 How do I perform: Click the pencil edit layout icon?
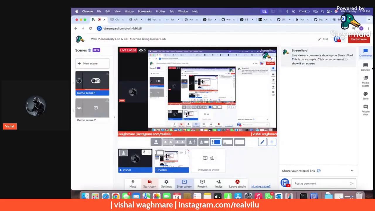262,142
